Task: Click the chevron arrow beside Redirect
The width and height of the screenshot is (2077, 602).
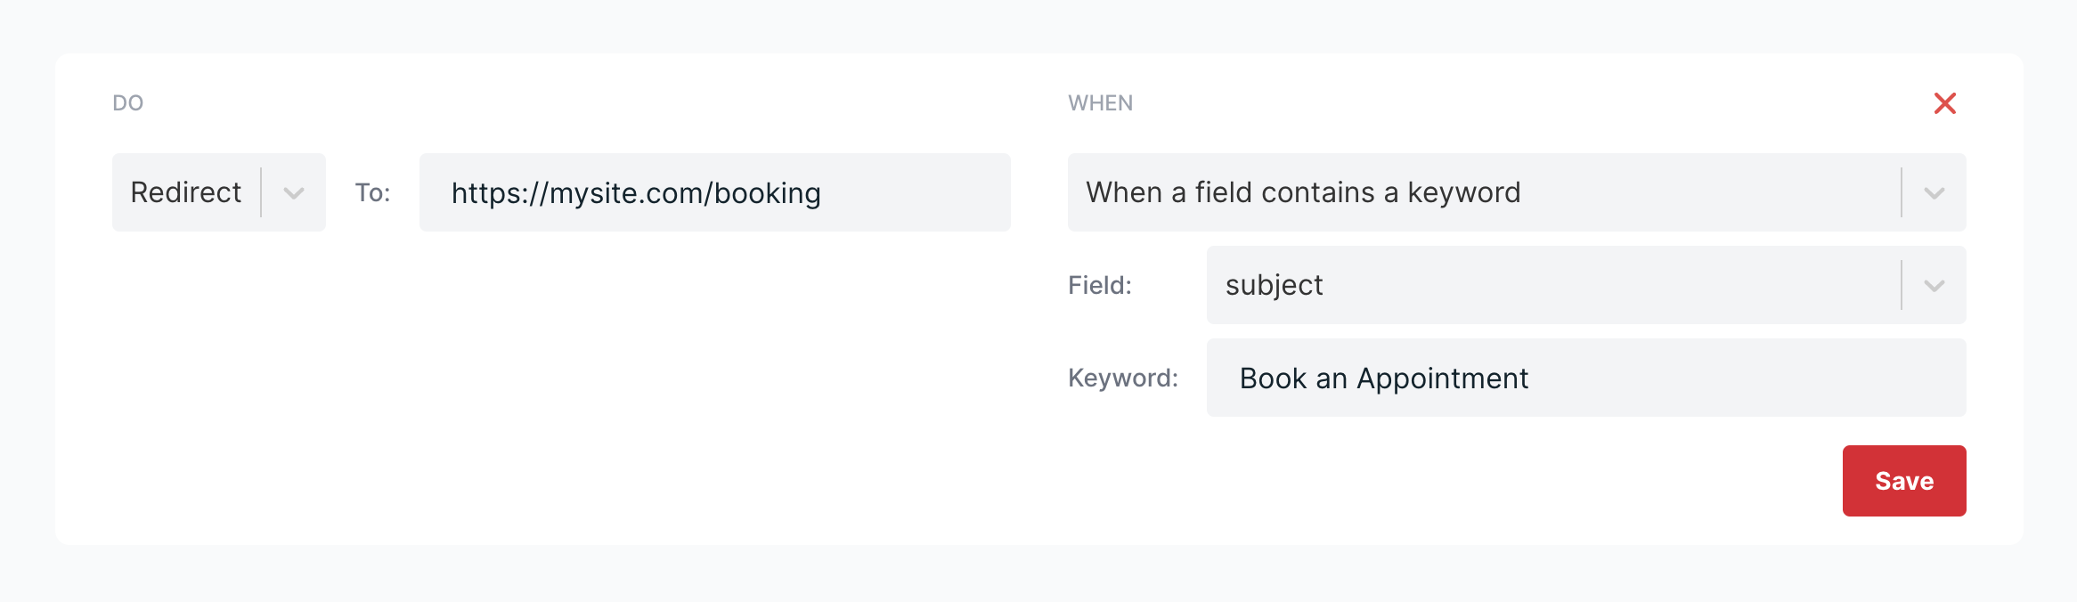Action: (294, 193)
